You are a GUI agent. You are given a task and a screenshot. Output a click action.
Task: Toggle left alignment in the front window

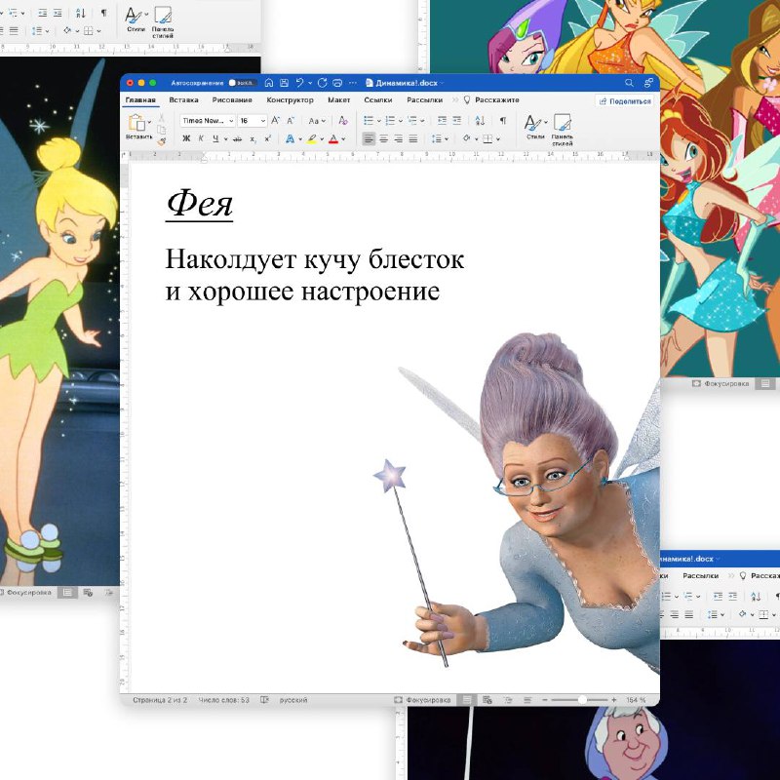(x=369, y=138)
